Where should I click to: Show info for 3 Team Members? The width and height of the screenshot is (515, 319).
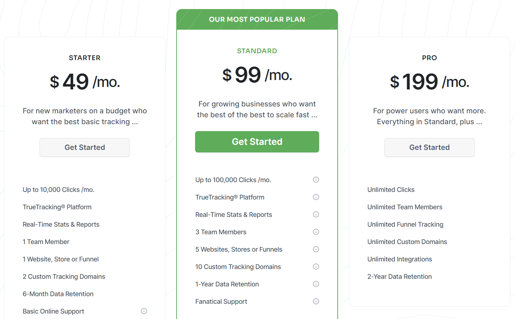(x=316, y=232)
